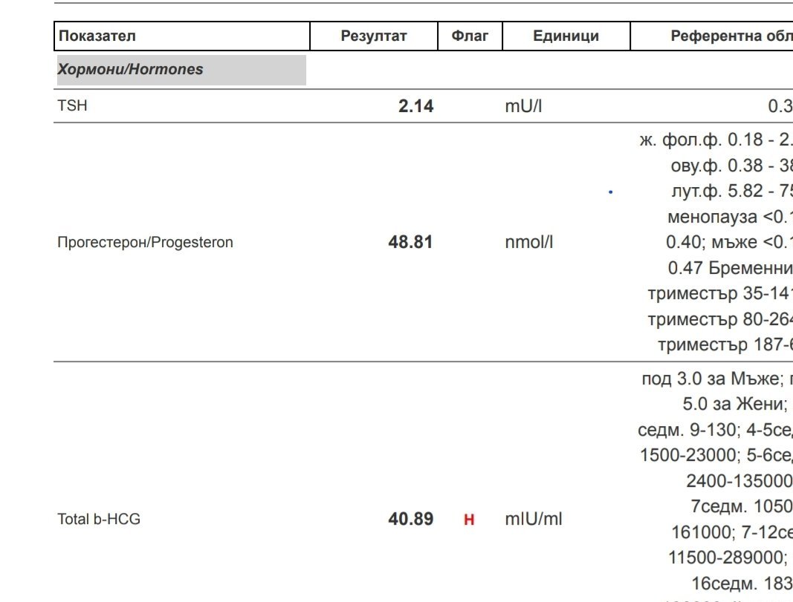Viewport: 793px width, 602px height.
Task: Click the small blue dot beside progesterone references
Action: (610, 192)
